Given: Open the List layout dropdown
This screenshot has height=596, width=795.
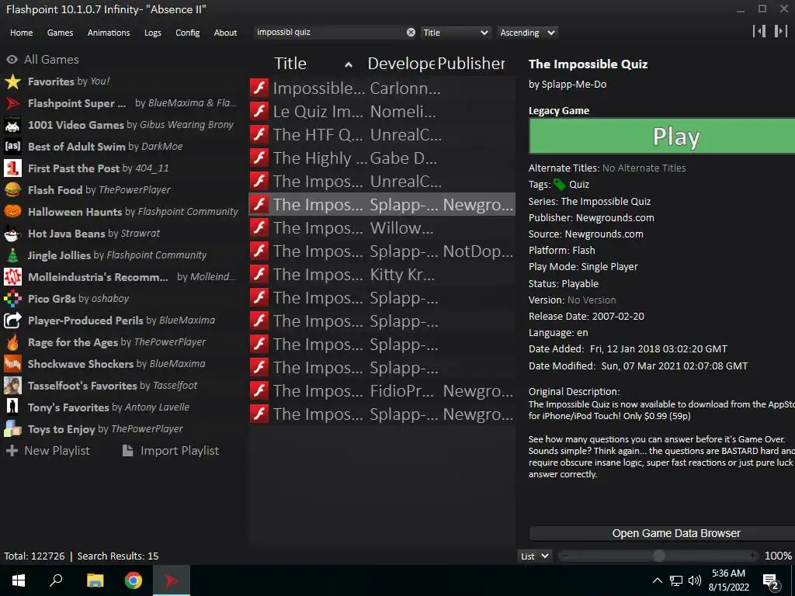Looking at the screenshot, I should (x=535, y=556).
